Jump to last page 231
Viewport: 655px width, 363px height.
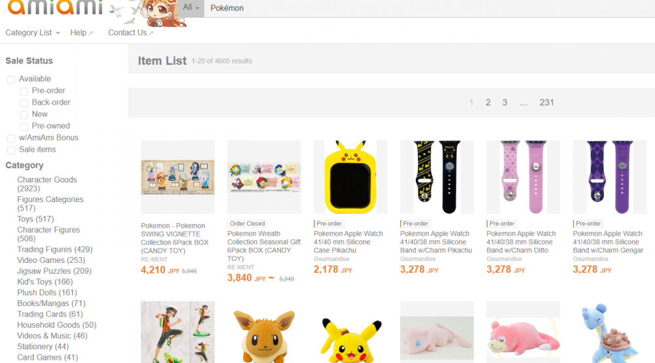(546, 103)
